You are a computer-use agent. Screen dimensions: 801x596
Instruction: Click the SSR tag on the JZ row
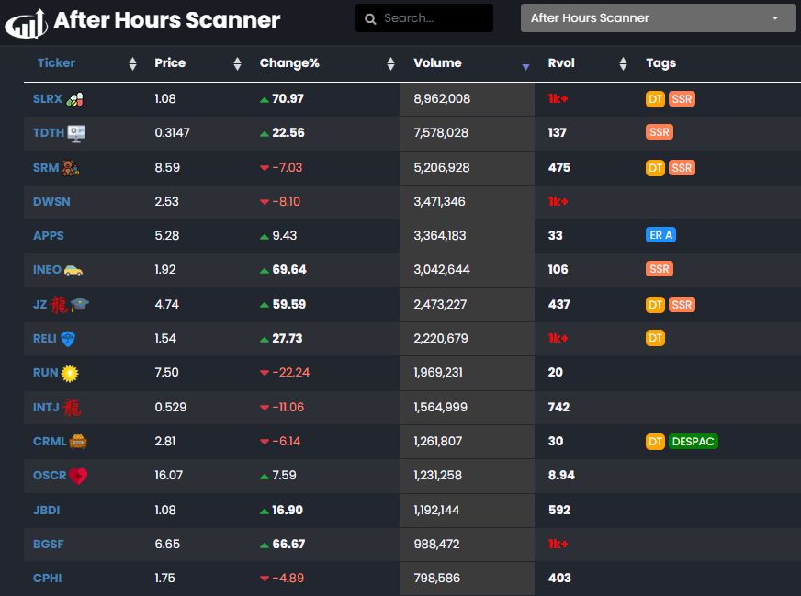[682, 305]
